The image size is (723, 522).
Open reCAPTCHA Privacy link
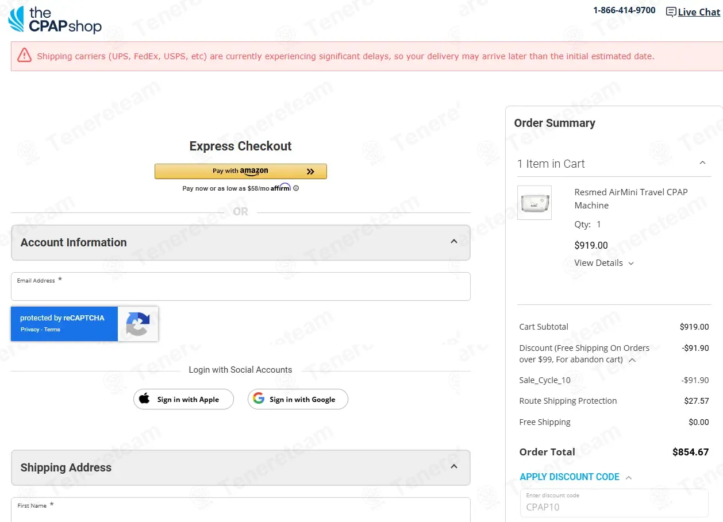click(30, 330)
